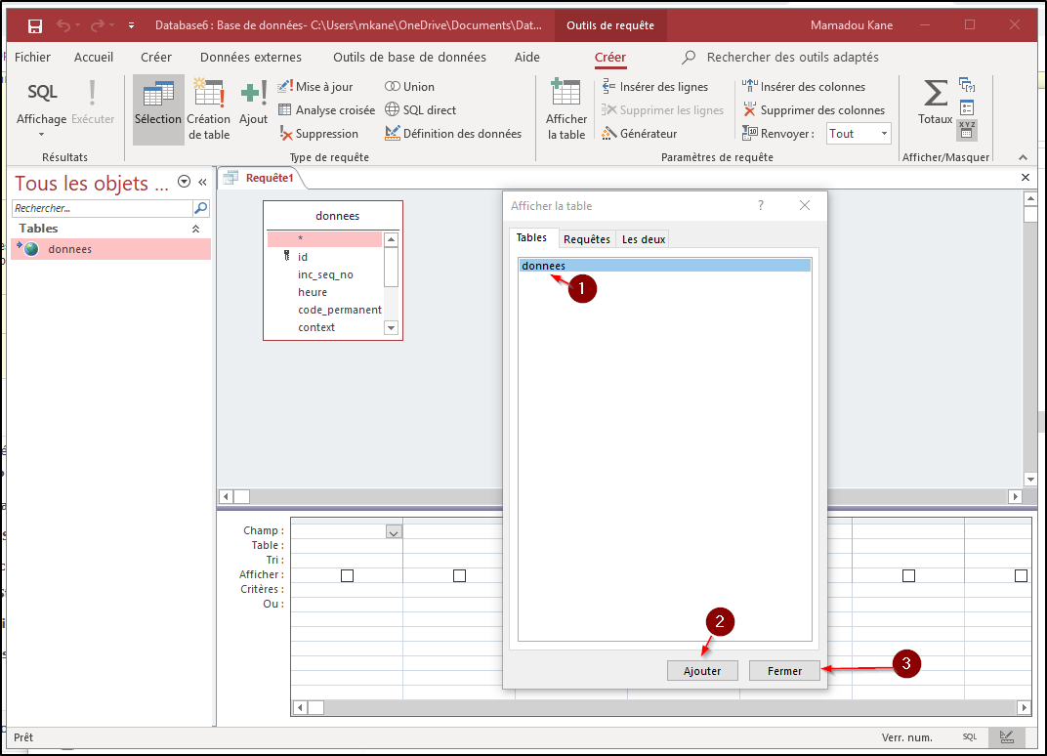The image size is (1047, 756).
Task: Click the Rechercher search field in navigation pane
Action: tap(102, 208)
